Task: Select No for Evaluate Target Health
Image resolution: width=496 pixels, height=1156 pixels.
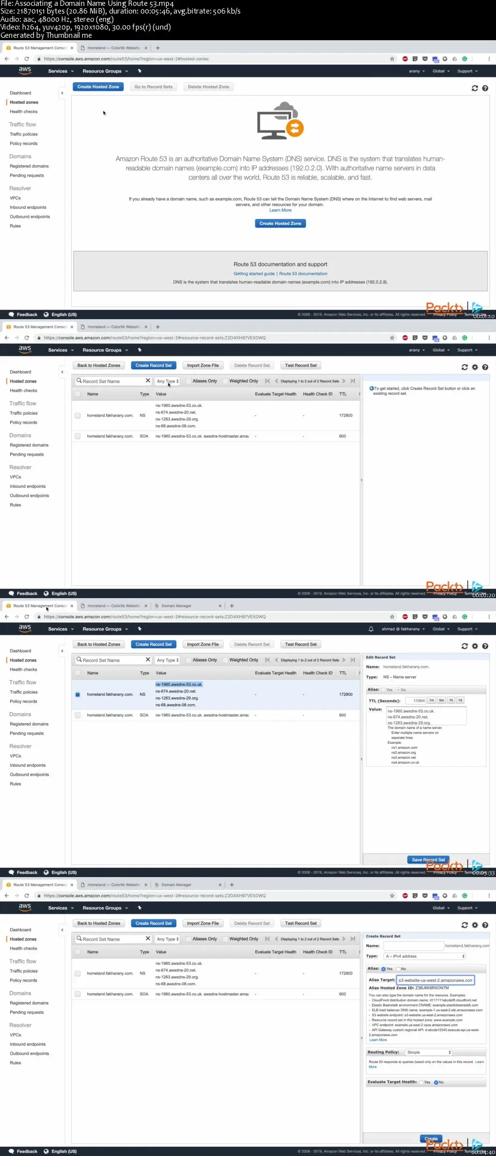Action: [x=436, y=1082]
